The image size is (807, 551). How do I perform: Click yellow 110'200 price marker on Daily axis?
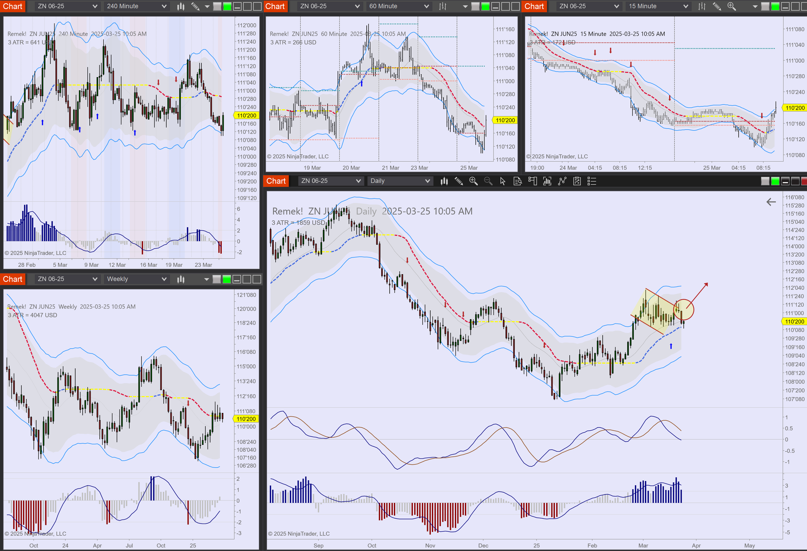(x=794, y=322)
